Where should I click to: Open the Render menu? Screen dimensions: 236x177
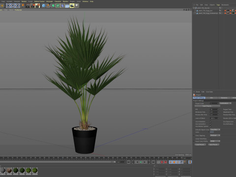(x=24, y=1)
